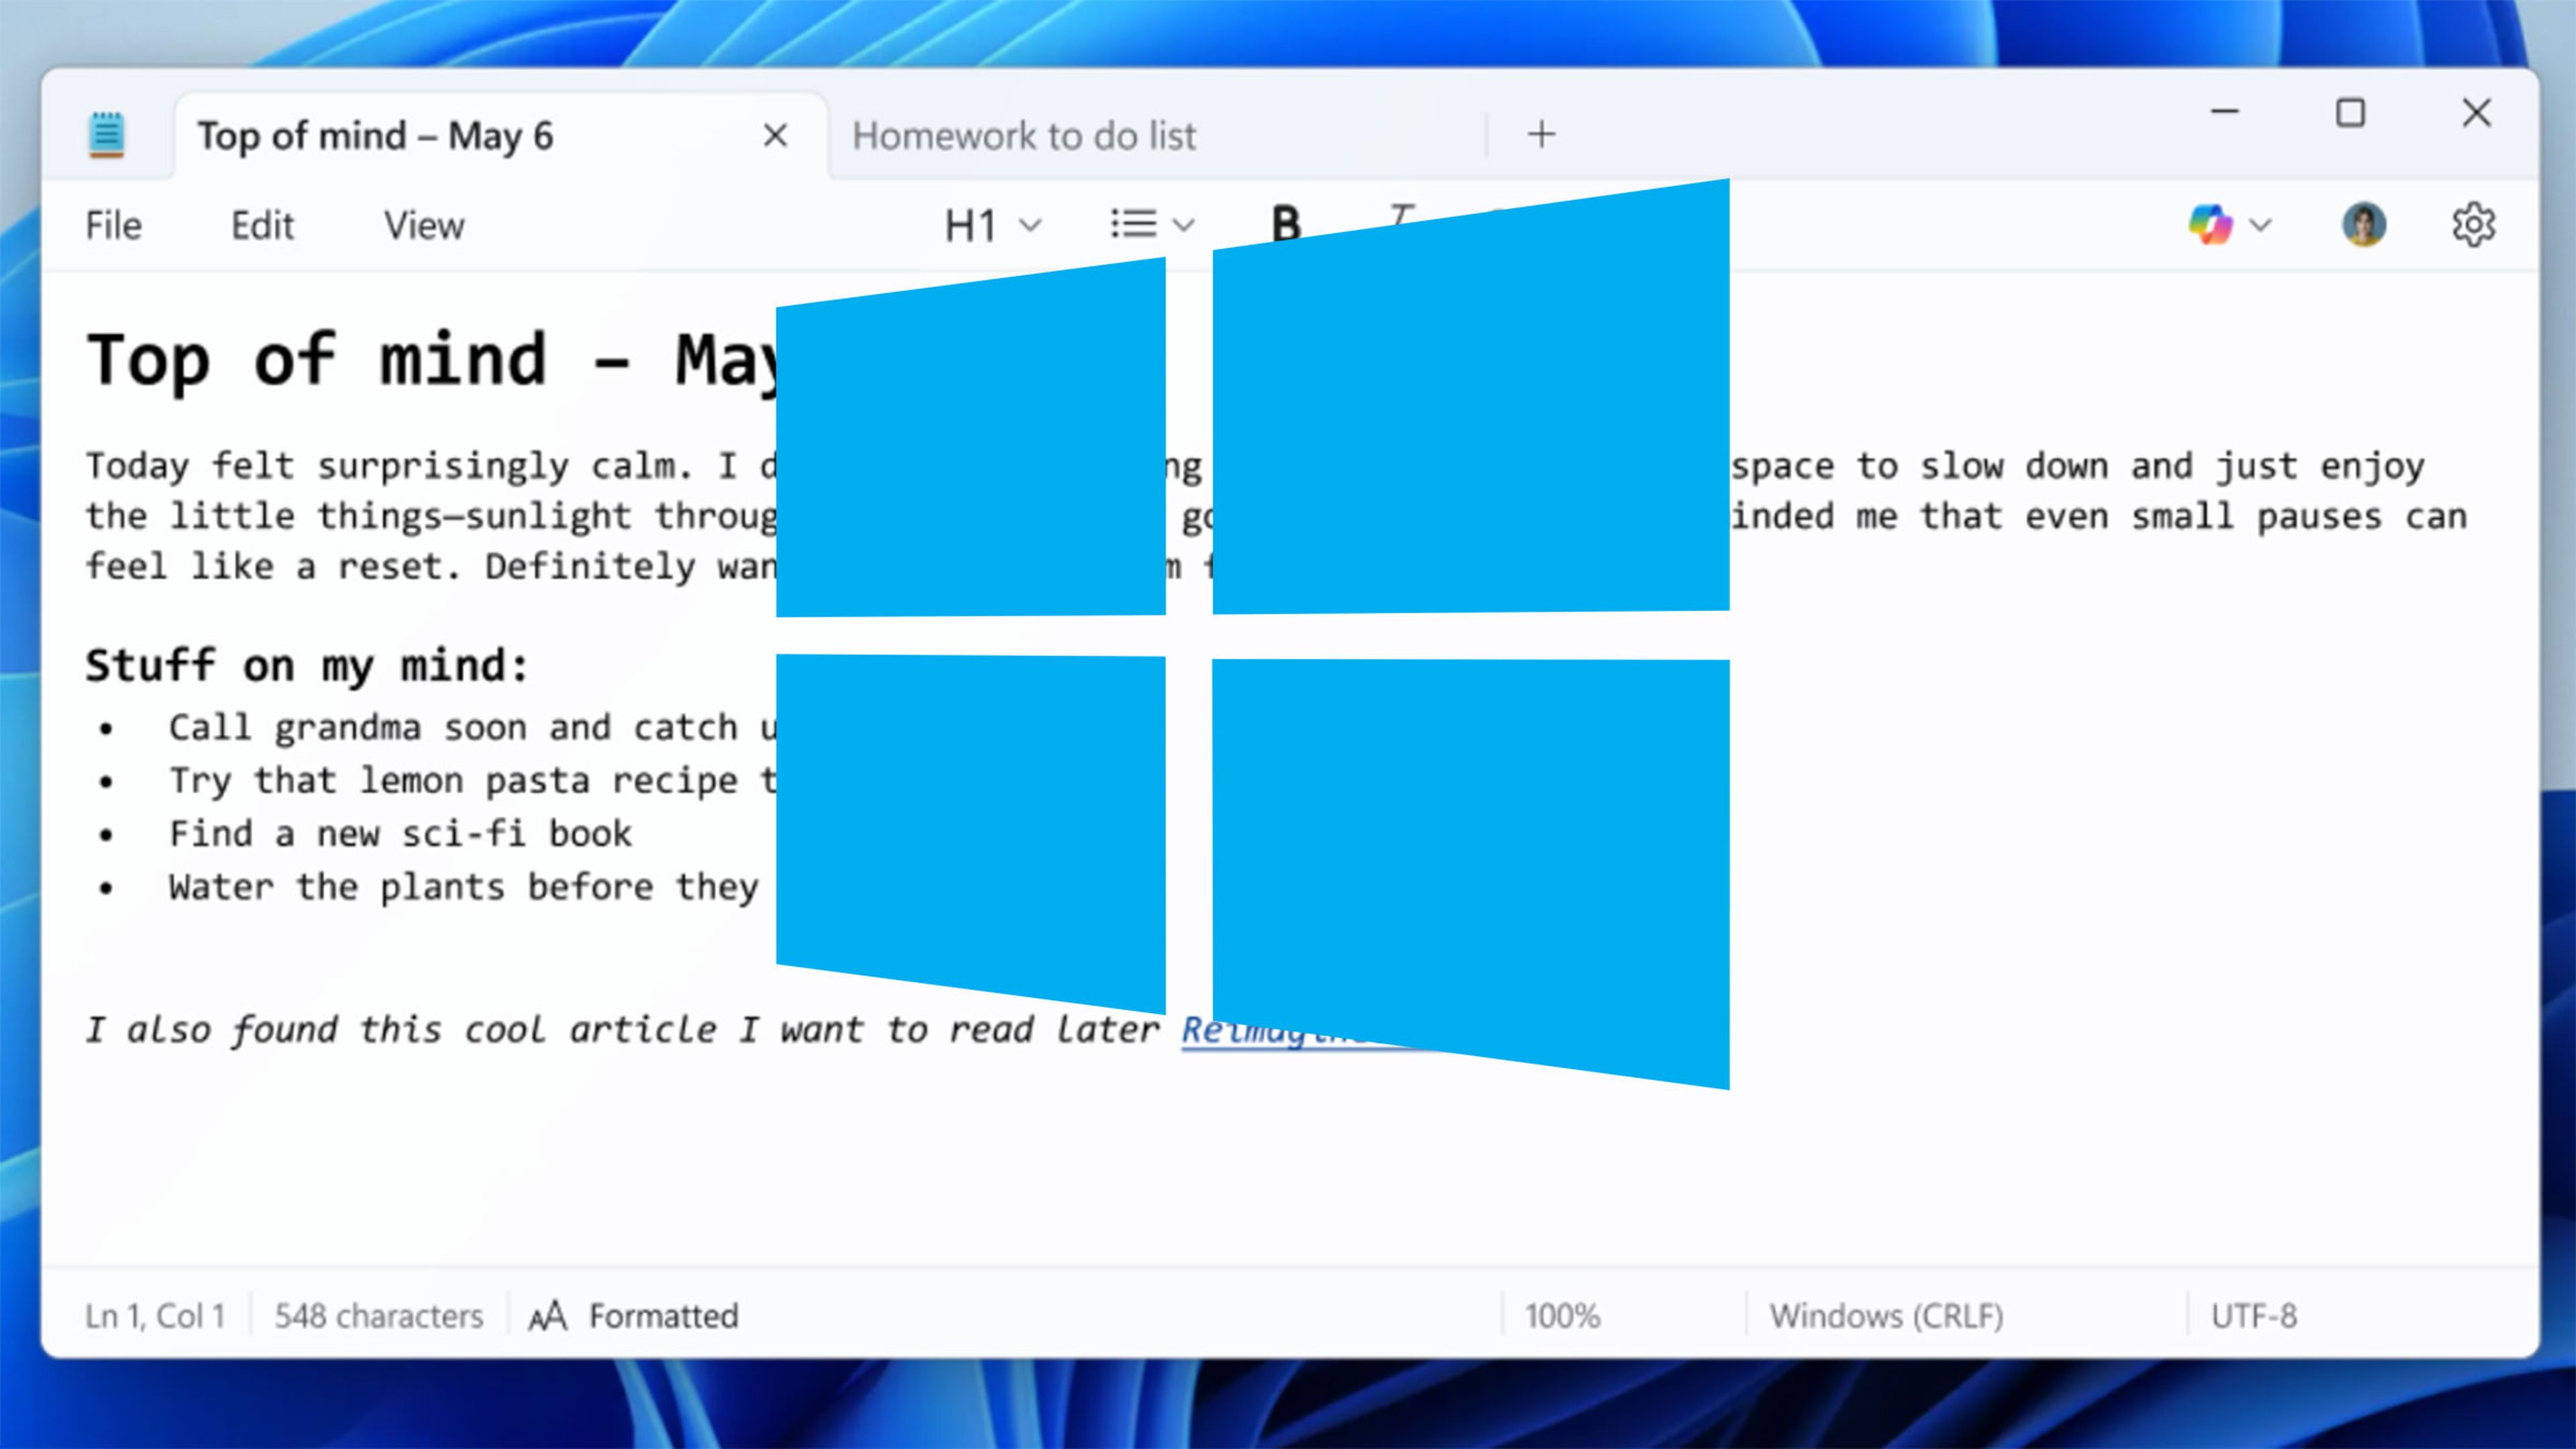
Task: Minimize the Notepad window
Action: [x=2224, y=112]
